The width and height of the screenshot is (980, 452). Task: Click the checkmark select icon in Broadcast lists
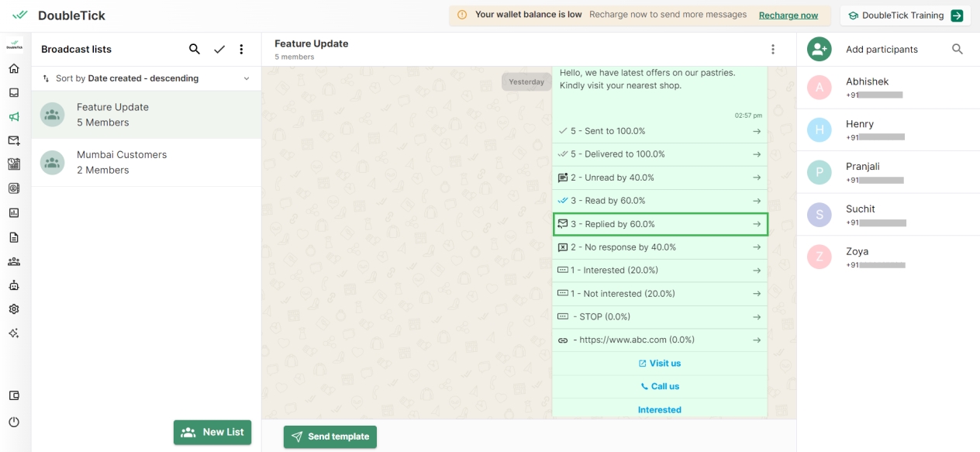pos(219,50)
